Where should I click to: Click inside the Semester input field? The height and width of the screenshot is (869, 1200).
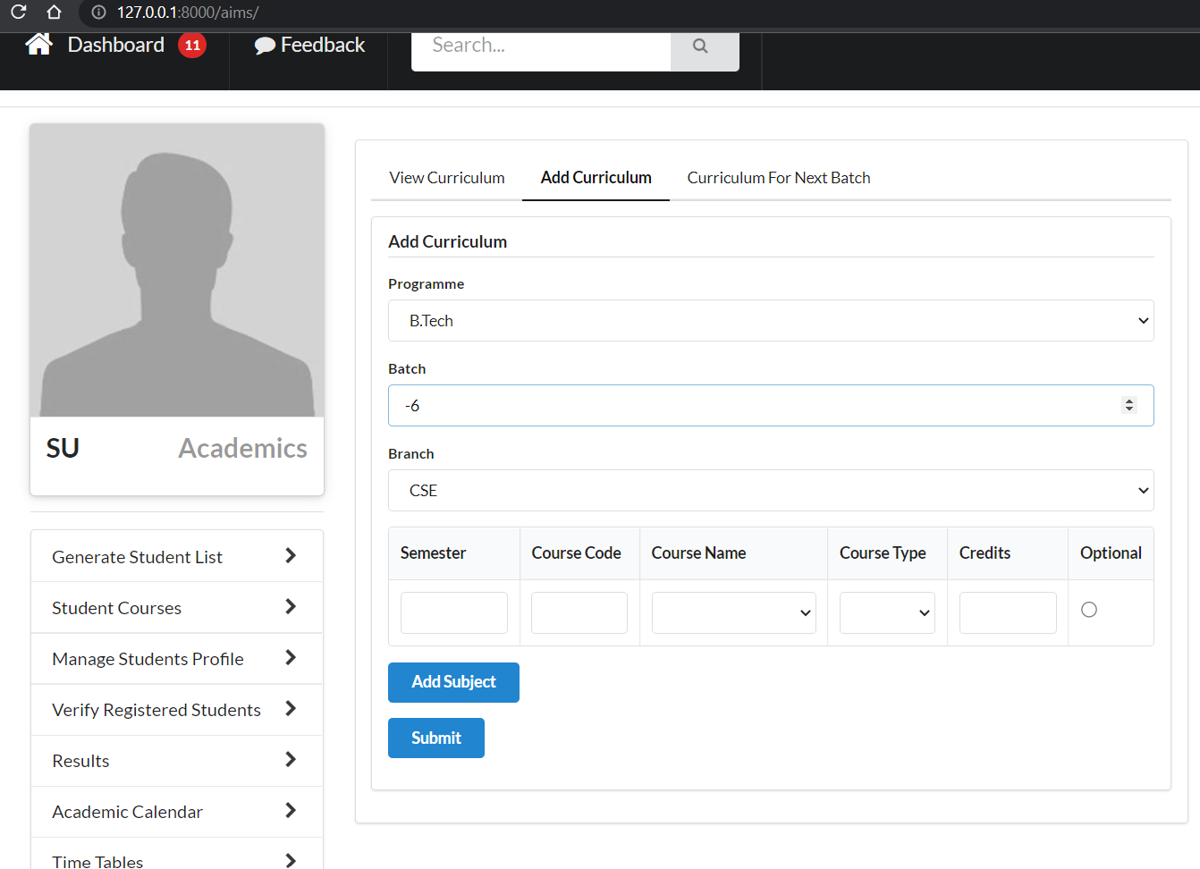tap(453, 612)
